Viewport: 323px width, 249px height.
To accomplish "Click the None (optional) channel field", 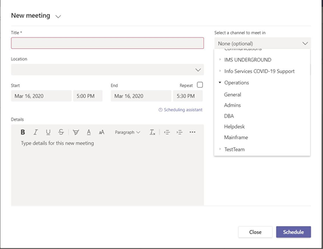I will [x=263, y=43].
